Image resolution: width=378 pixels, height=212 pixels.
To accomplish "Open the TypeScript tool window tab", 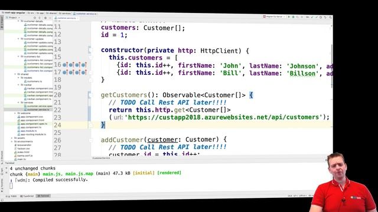I will pyautogui.click(x=27, y=196).
